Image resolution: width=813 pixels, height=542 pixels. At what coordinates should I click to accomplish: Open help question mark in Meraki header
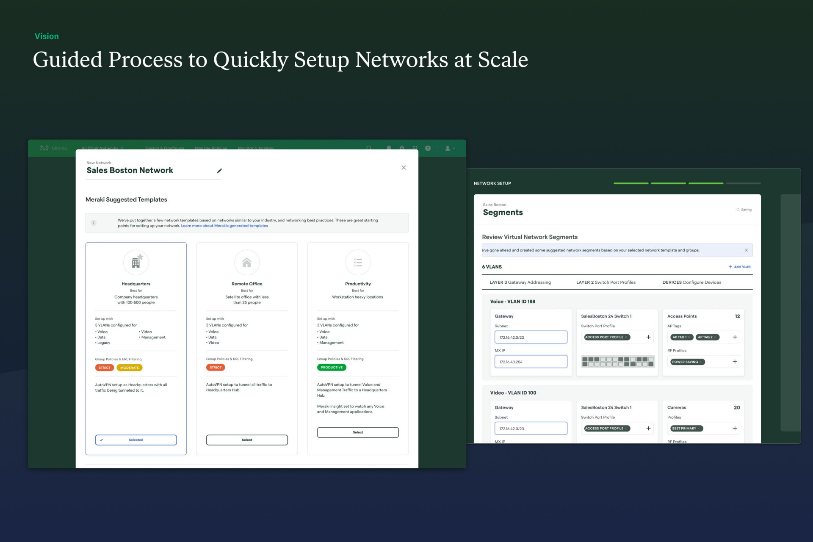(428, 148)
